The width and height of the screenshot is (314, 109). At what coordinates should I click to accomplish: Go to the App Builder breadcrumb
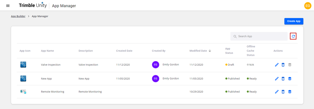[x=18, y=16]
